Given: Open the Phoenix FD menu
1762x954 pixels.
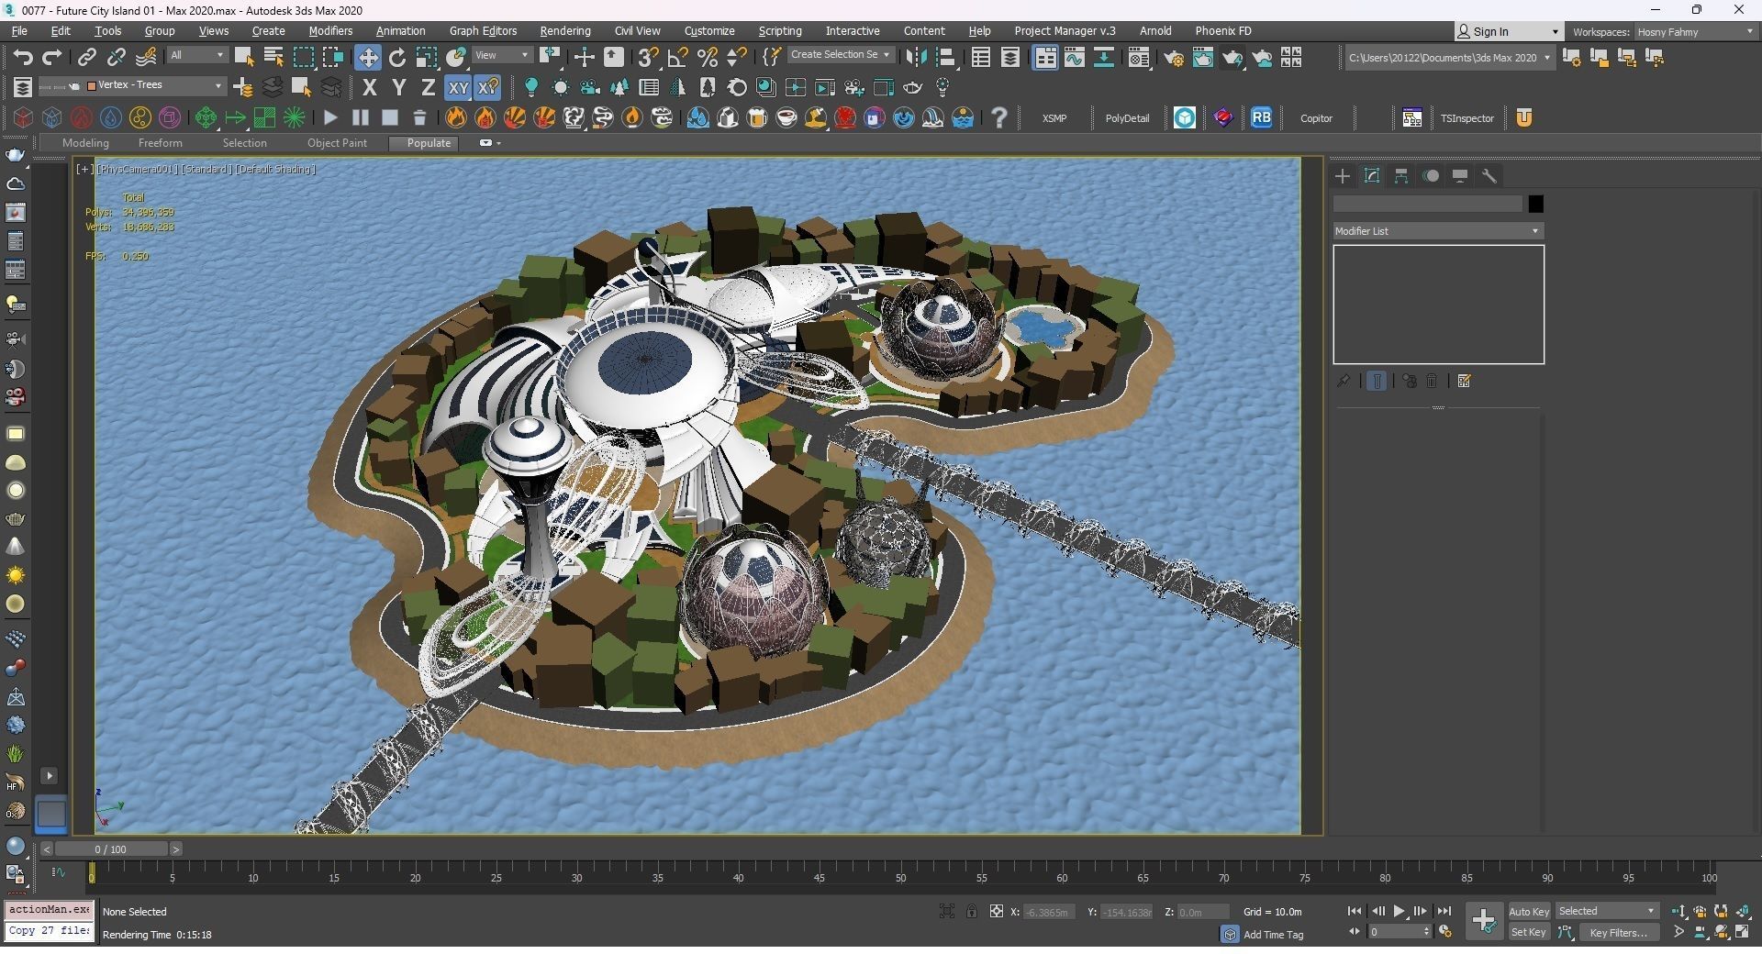Looking at the screenshot, I should pos(1222,31).
